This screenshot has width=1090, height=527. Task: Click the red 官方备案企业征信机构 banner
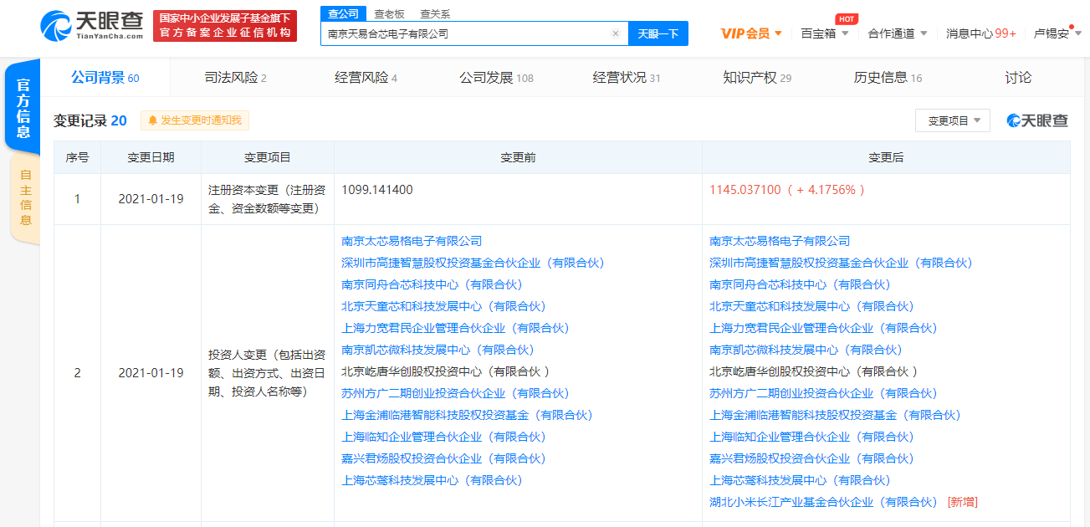pos(225,26)
